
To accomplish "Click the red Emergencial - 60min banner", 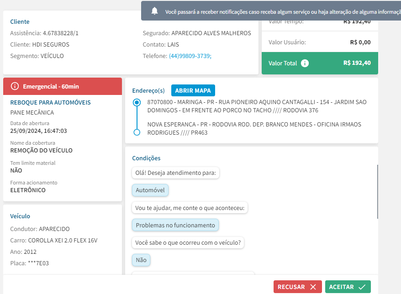I will coord(63,86).
